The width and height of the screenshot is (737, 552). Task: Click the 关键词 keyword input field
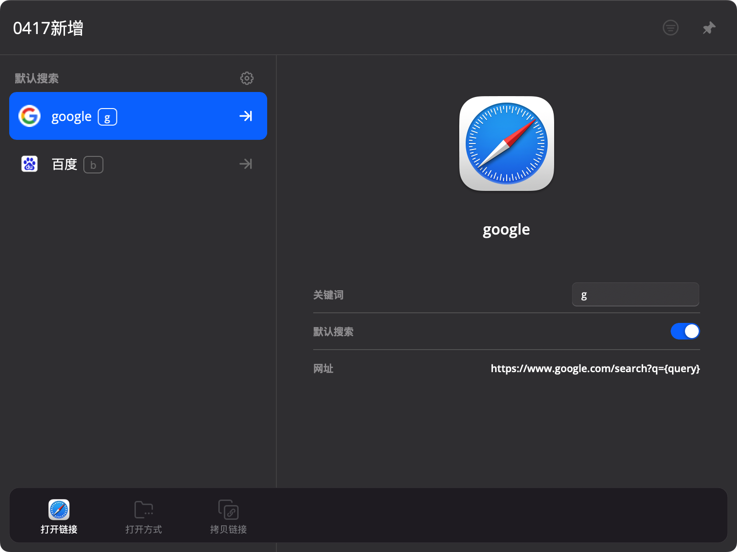(x=635, y=295)
